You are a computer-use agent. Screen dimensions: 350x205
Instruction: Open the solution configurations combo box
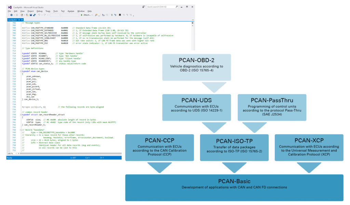pyautogui.click(x=55, y=15)
